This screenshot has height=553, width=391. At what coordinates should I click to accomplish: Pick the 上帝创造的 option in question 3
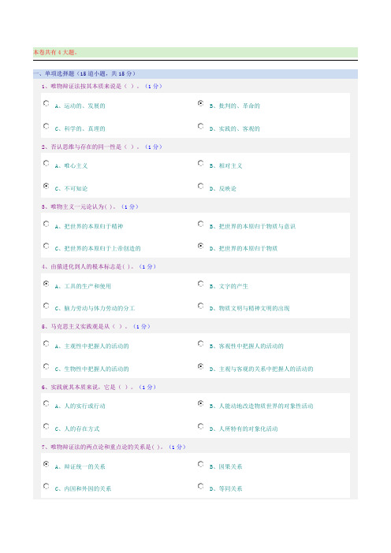[47, 246]
